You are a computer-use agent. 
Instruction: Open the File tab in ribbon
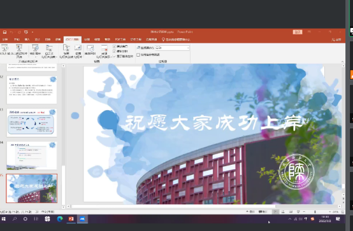pos(5,39)
